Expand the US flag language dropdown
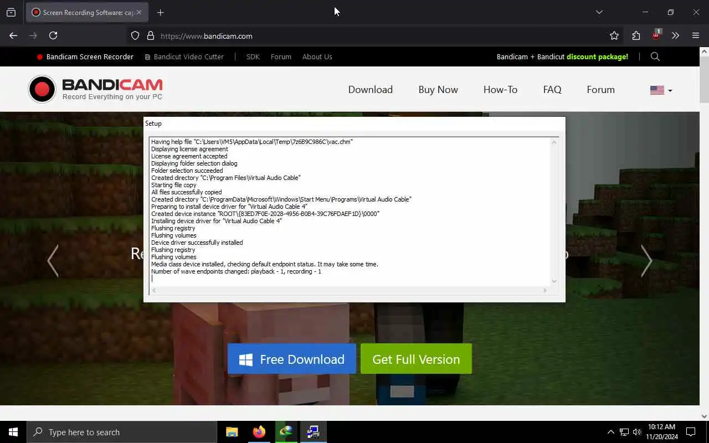Screen dimensions: 709x443 pos(661,90)
